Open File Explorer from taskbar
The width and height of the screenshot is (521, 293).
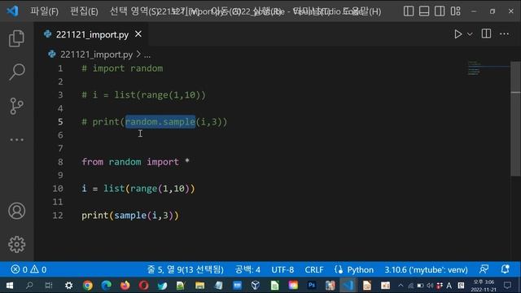[199, 286]
